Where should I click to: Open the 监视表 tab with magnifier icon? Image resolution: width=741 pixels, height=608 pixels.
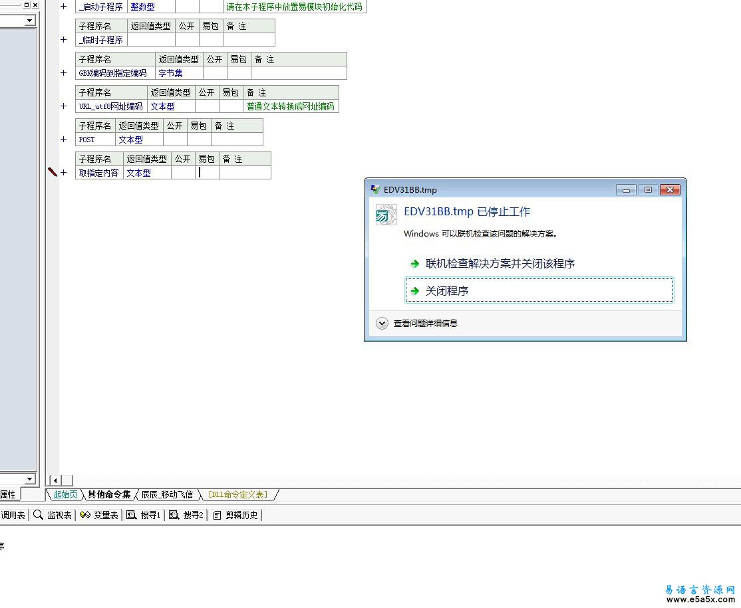click(53, 515)
